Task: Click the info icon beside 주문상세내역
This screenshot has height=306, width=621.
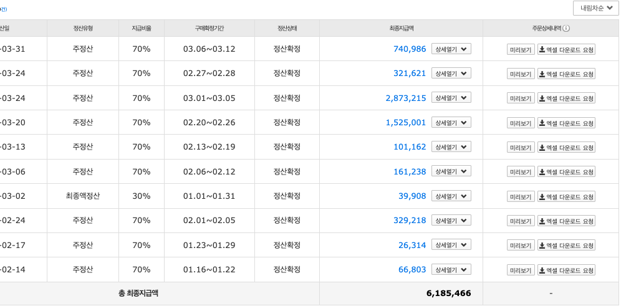Action: point(566,28)
